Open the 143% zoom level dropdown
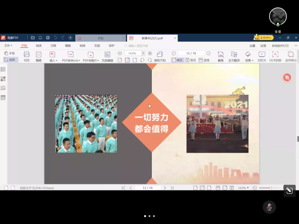This screenshot has height=224, width=299. click(x=135, y=53)
